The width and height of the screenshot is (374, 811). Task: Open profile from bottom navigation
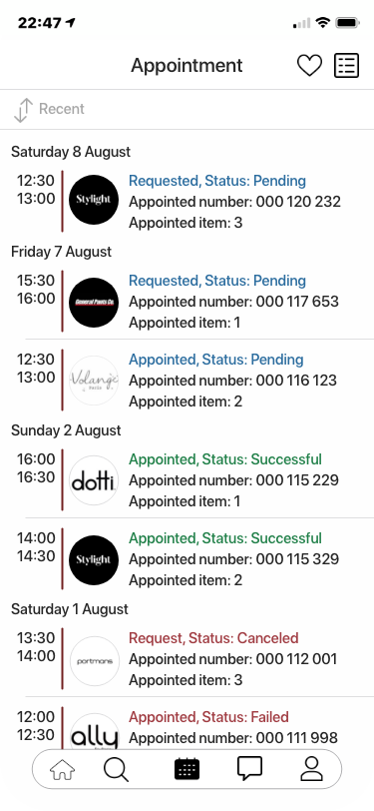pyautogui.click(x=311, y=769)
